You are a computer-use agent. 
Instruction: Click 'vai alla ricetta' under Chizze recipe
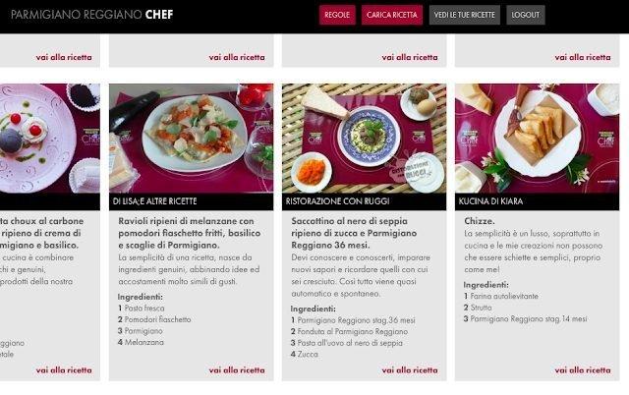[x=583, y=369]
